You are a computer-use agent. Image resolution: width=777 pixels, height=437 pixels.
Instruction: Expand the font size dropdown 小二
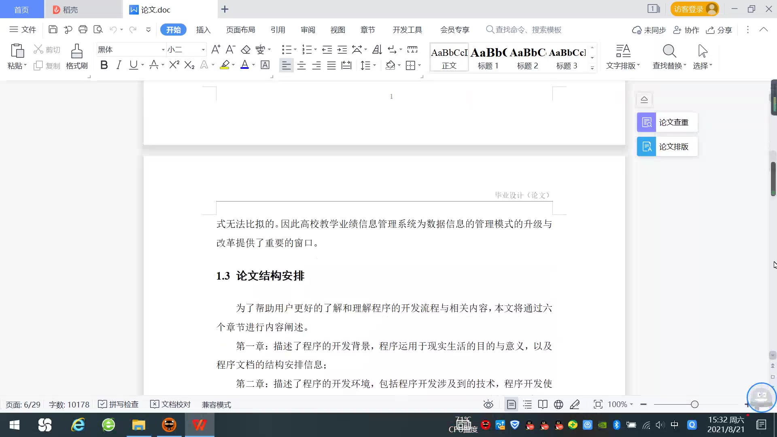(203, 50)
